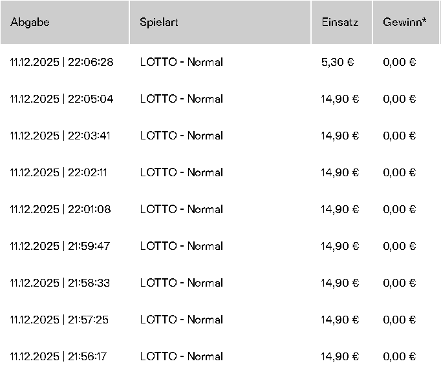Click the Gewinn* column header
441x368 pixels.
(x=404, y=22)
